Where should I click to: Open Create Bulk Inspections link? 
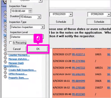pos(22,70)
